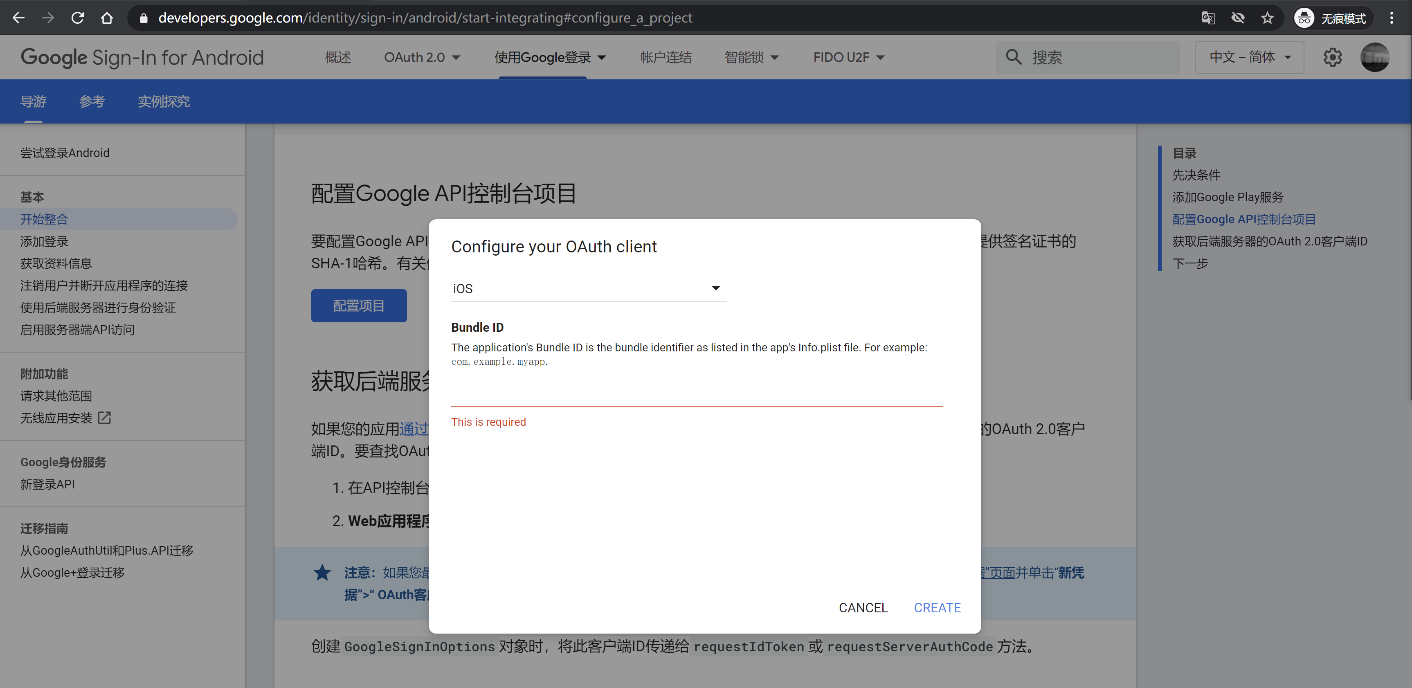Open 请求其他范围 in the sidebar
This screenshot has height=688, width=1412.
click(56, 396)
